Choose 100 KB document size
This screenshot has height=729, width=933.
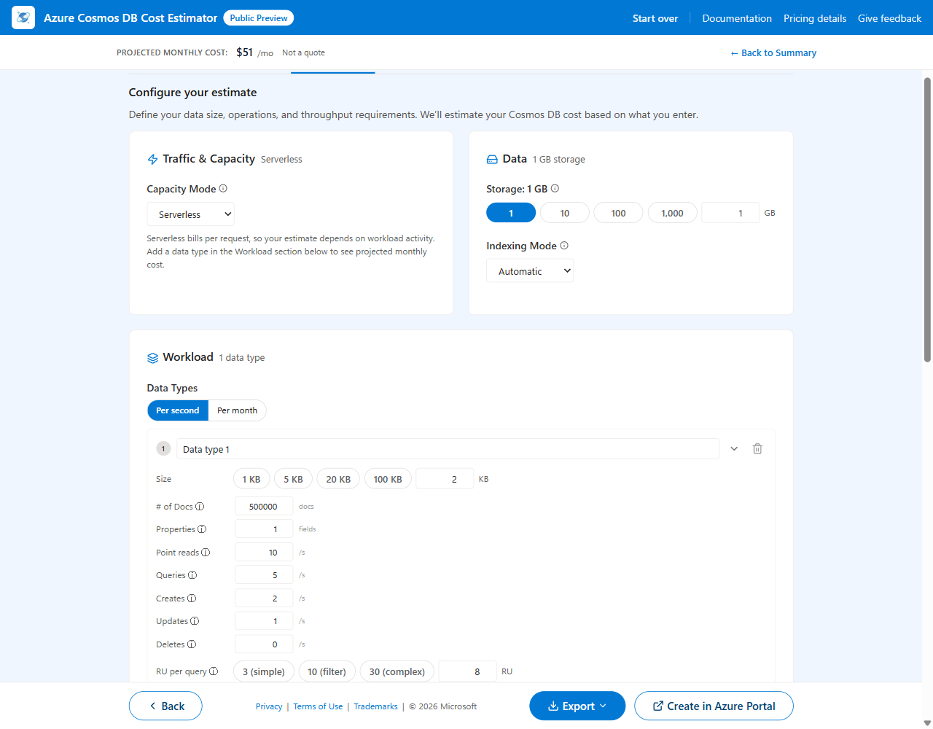(388, 479)
